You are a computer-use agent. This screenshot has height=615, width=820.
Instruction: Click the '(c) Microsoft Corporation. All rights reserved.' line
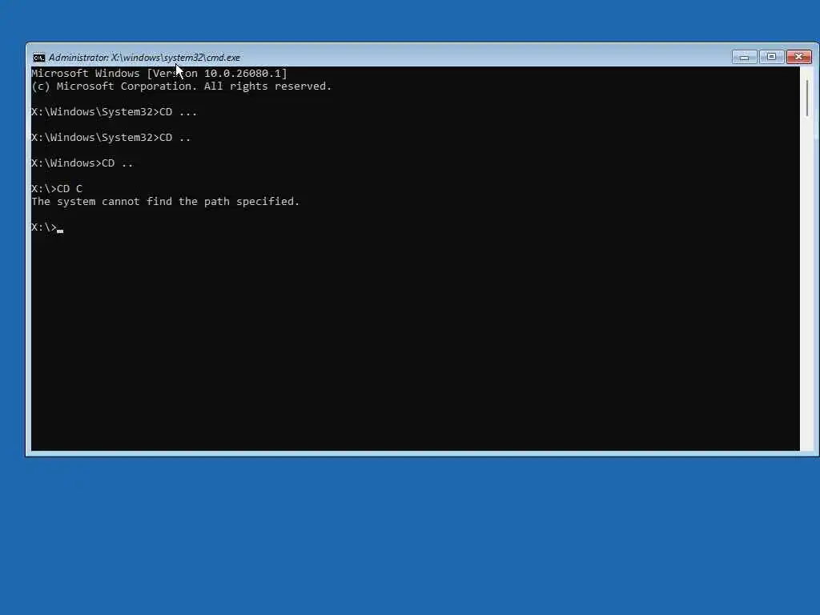[182, 86]
